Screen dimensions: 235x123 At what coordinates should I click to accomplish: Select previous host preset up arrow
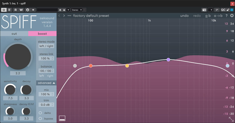pos(60,10)
